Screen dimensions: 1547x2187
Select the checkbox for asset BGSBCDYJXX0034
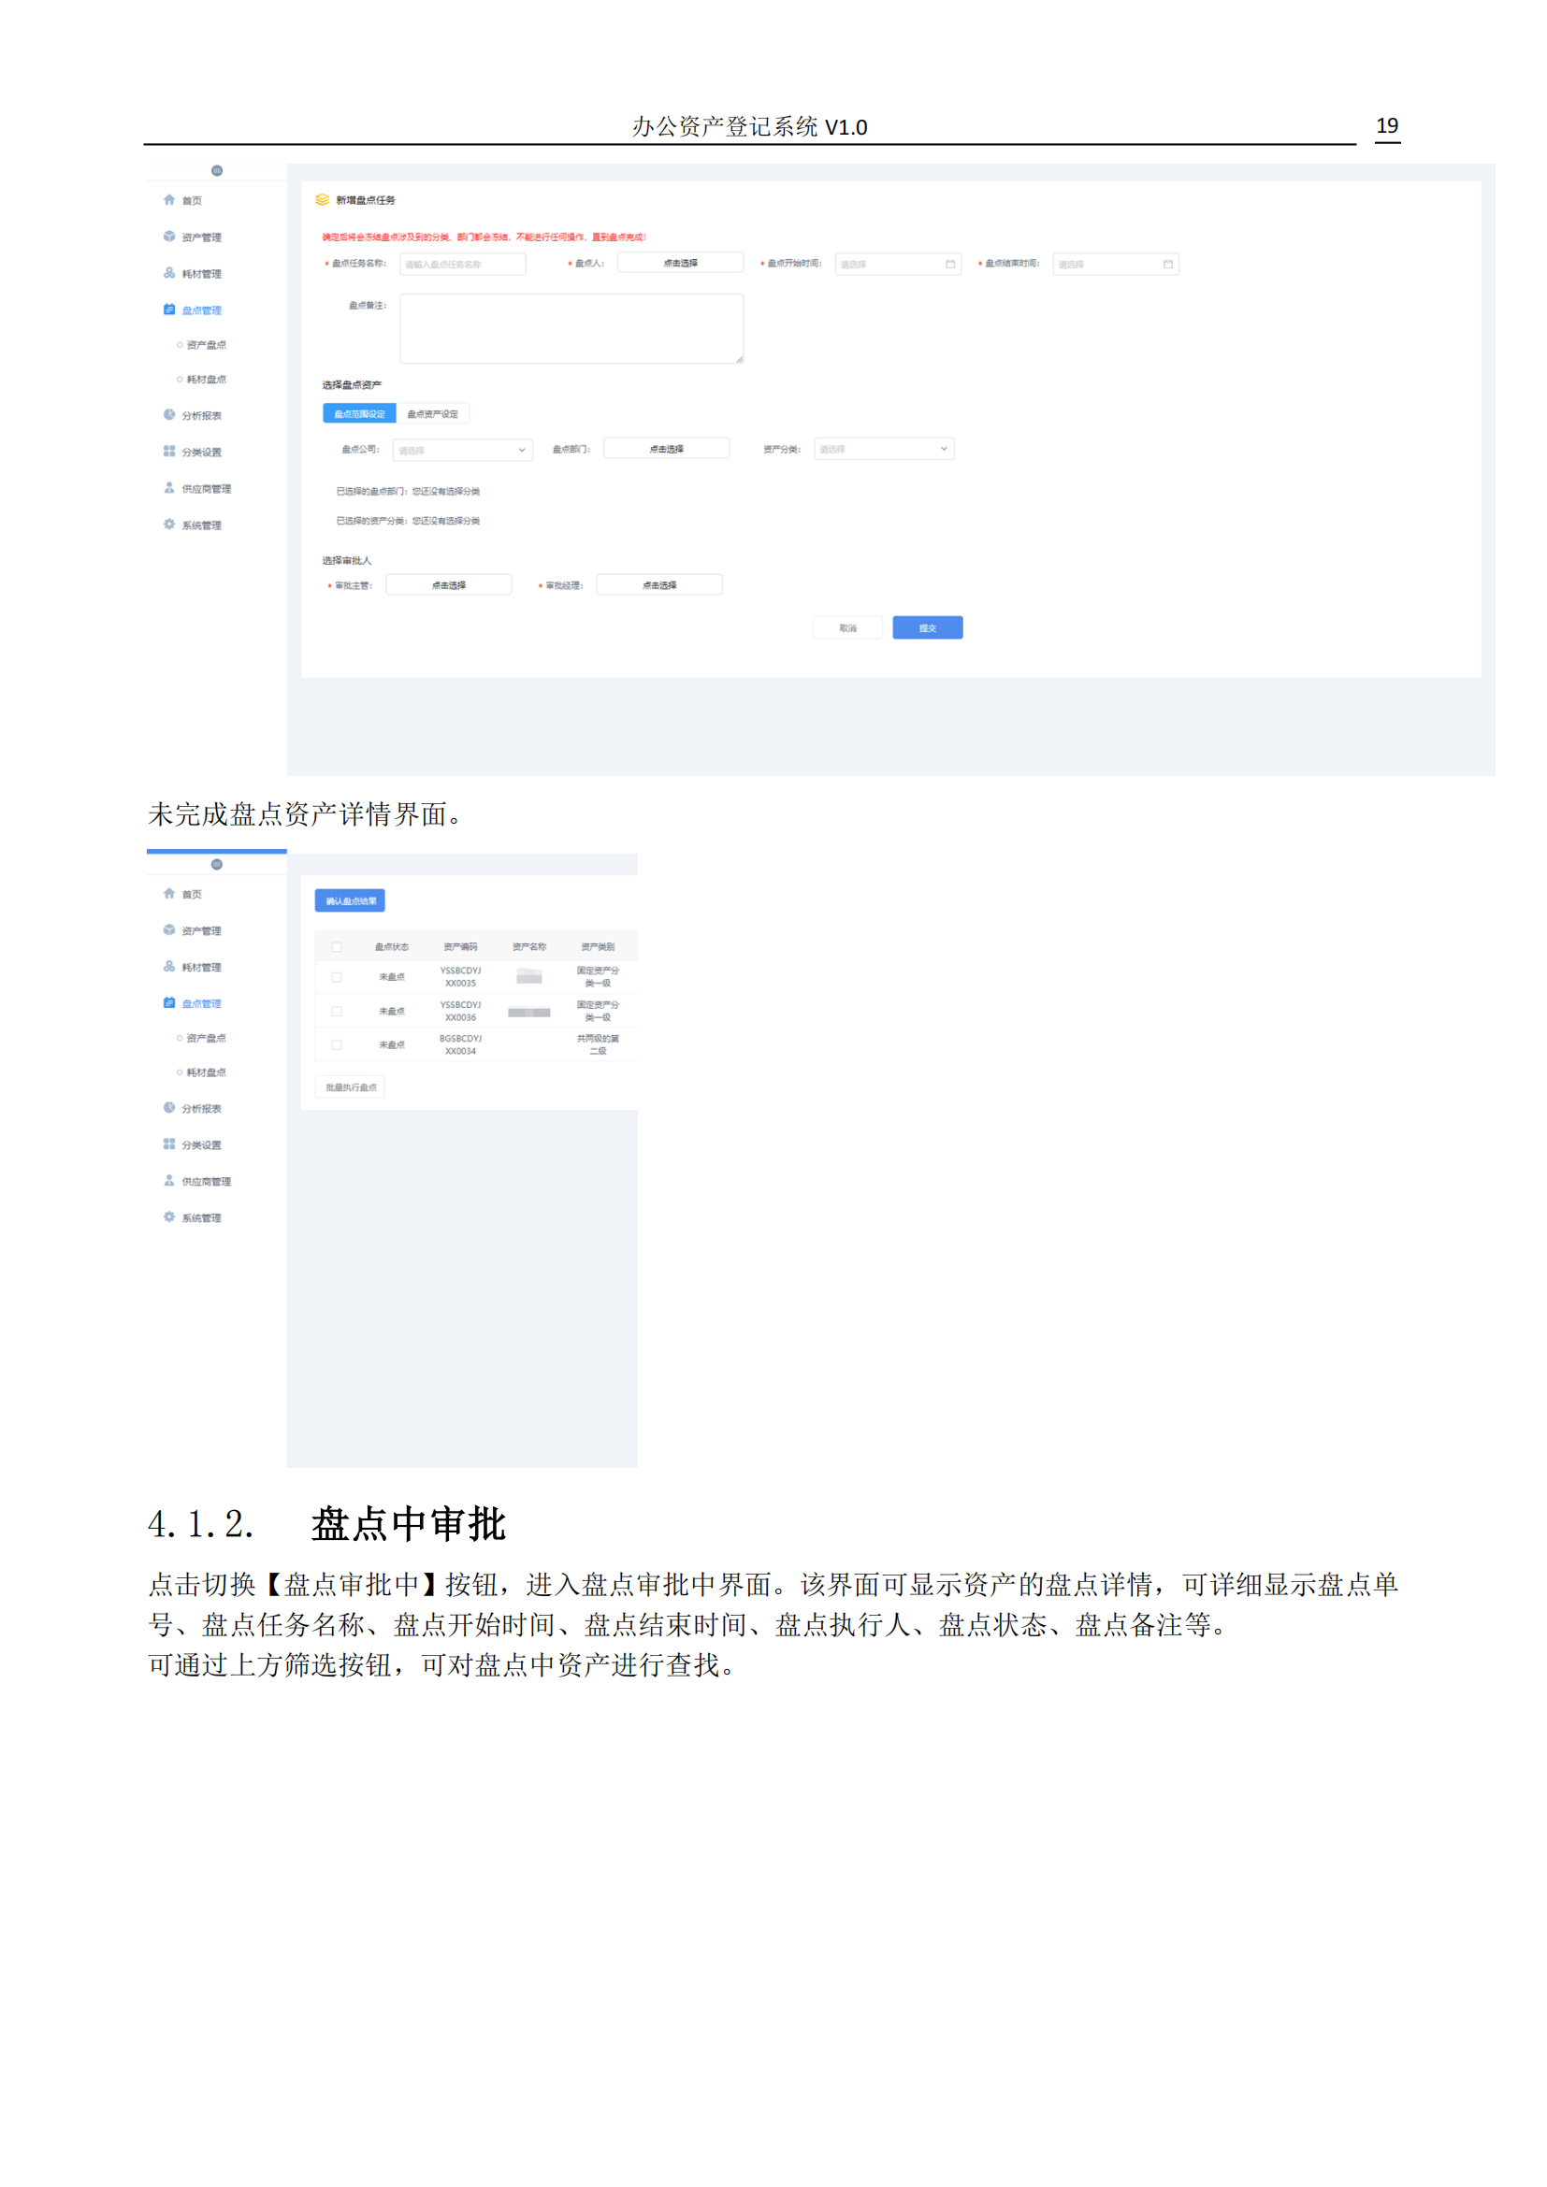tap(337, 1045)
